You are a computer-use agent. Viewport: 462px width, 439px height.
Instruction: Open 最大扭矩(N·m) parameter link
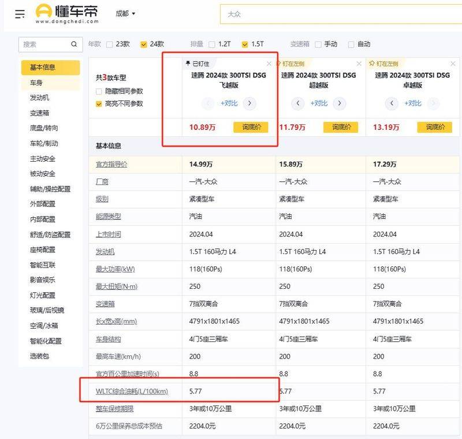[x=117, y=287]
